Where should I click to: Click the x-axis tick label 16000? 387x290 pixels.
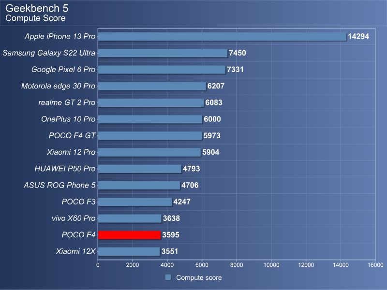(x=375, y=265)
